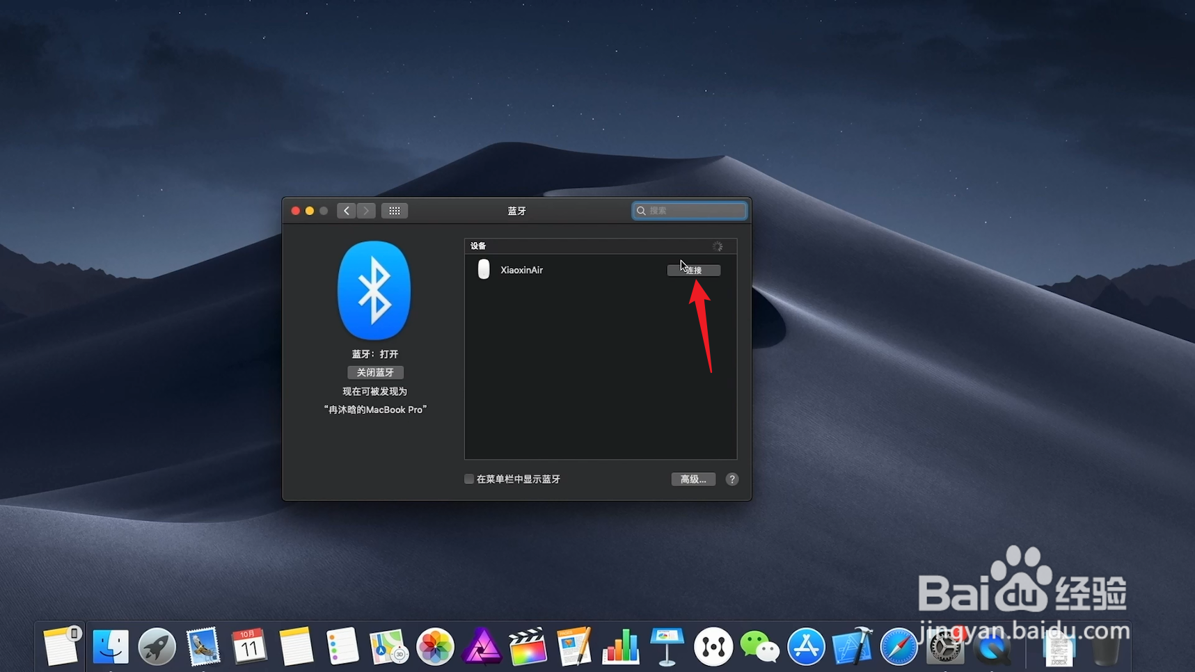
Task: Launch Final Cut Pro from the Dock
Action: coord(528,646)
